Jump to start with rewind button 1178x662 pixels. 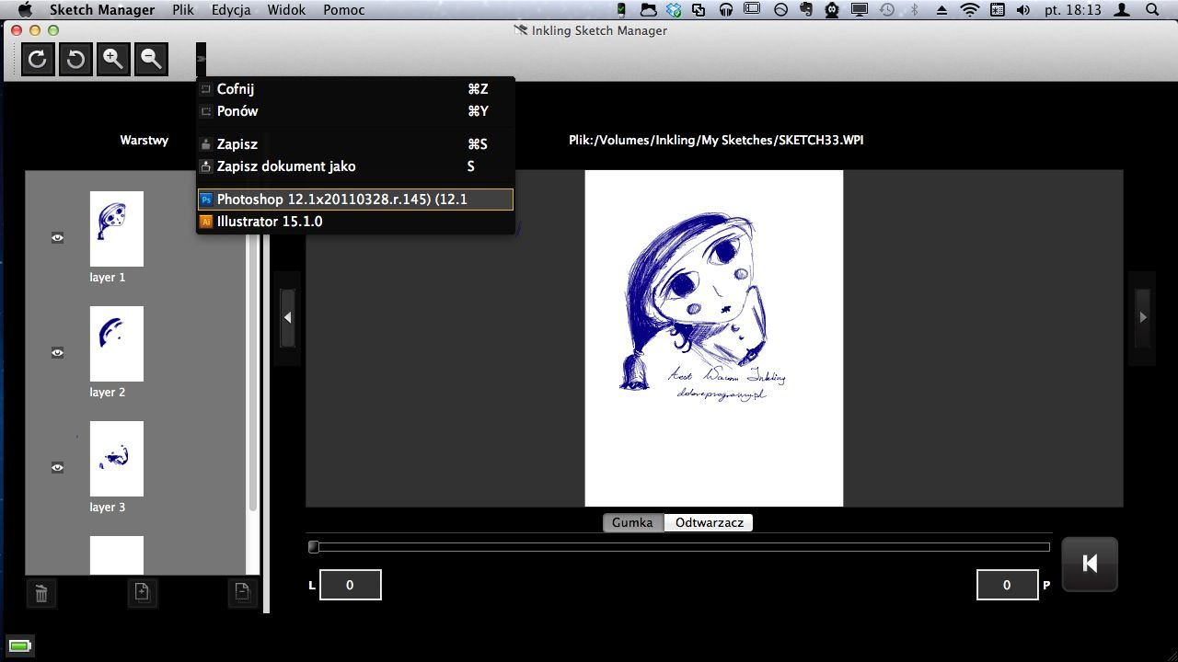point(1090,564)
